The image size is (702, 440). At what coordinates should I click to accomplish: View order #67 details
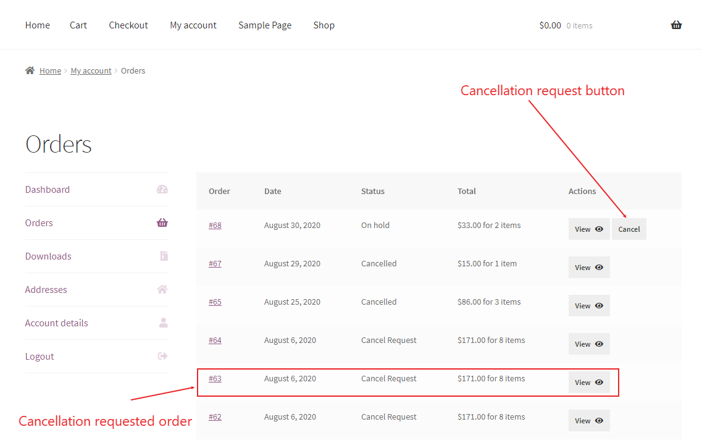tap(589, 268)
